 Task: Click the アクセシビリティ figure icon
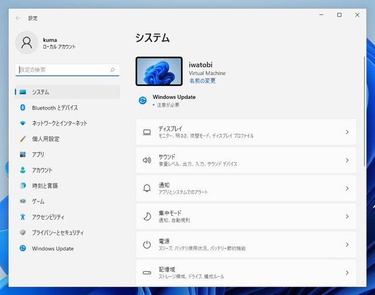coord(23,217)
